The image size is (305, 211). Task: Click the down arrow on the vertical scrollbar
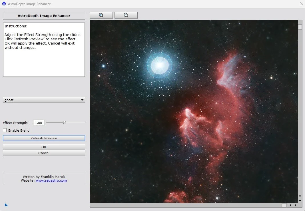[300, 200]
